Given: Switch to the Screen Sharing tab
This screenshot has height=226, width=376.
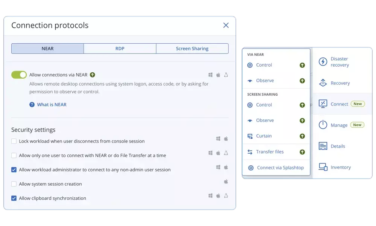Looking at the screenshot, I should point(192,49).
